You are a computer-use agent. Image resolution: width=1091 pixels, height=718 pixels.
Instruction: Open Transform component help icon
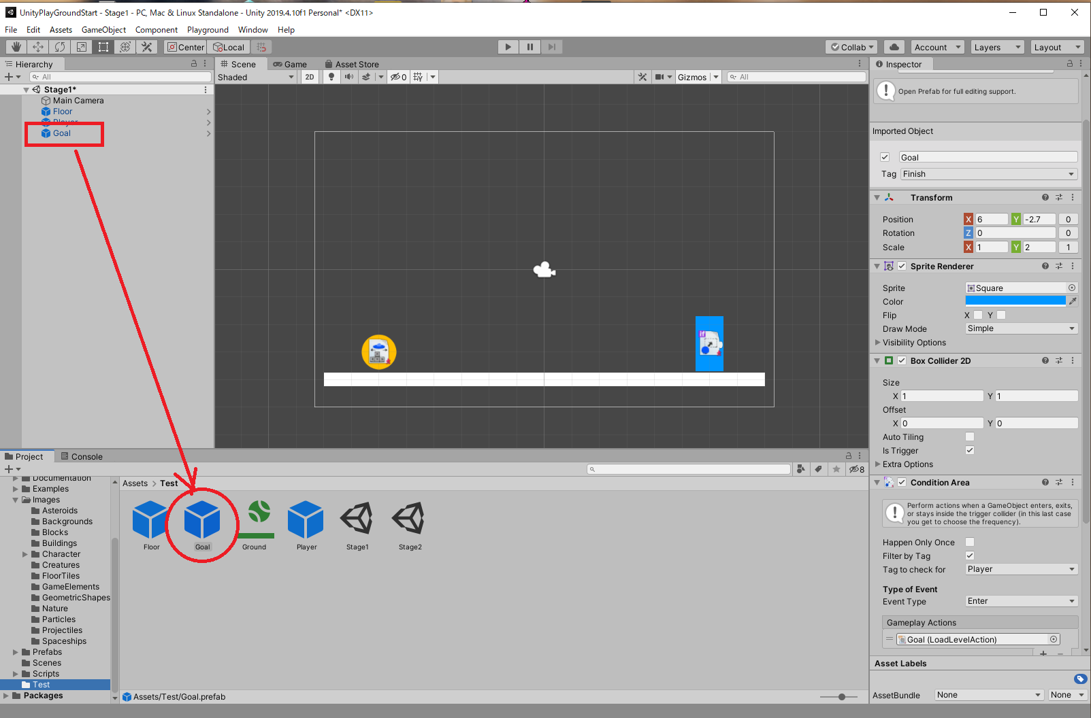click(x=1045, y=197)
